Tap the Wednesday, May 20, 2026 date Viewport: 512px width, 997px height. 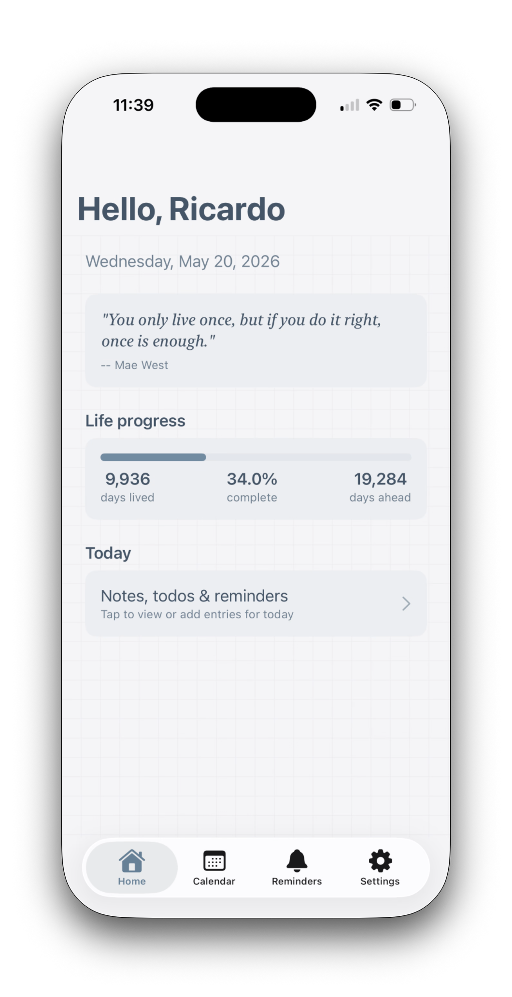coord(183,261)
